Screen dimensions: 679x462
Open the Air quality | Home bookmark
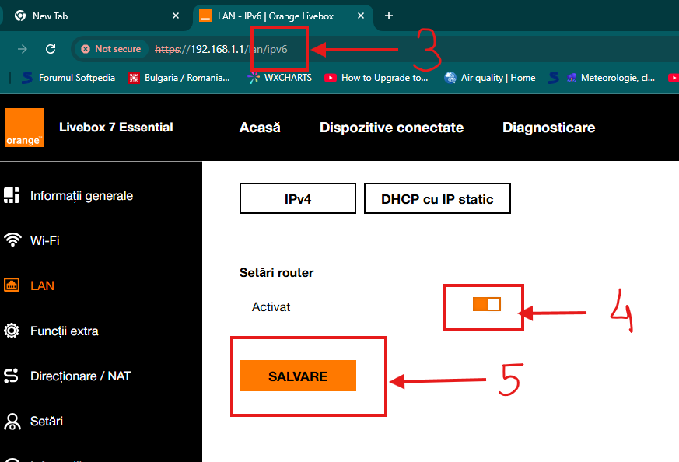tap(490, 78)
